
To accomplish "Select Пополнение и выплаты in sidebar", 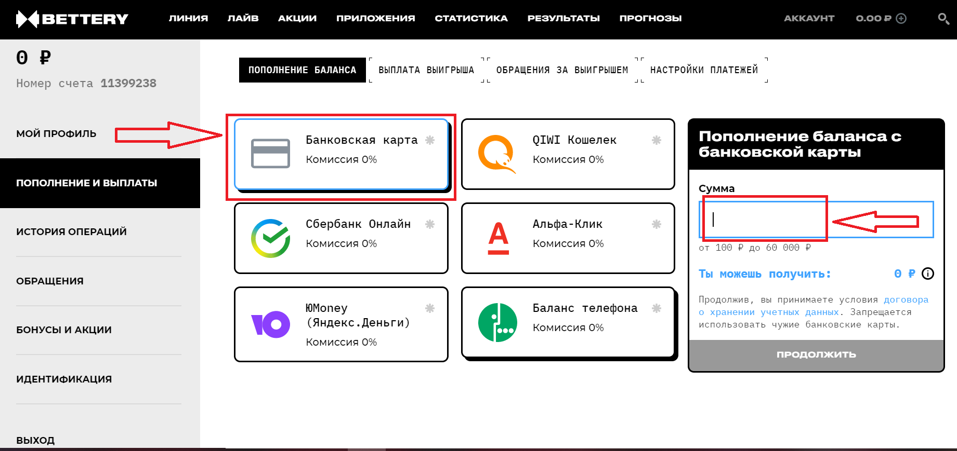I will (x=100, y=183).
